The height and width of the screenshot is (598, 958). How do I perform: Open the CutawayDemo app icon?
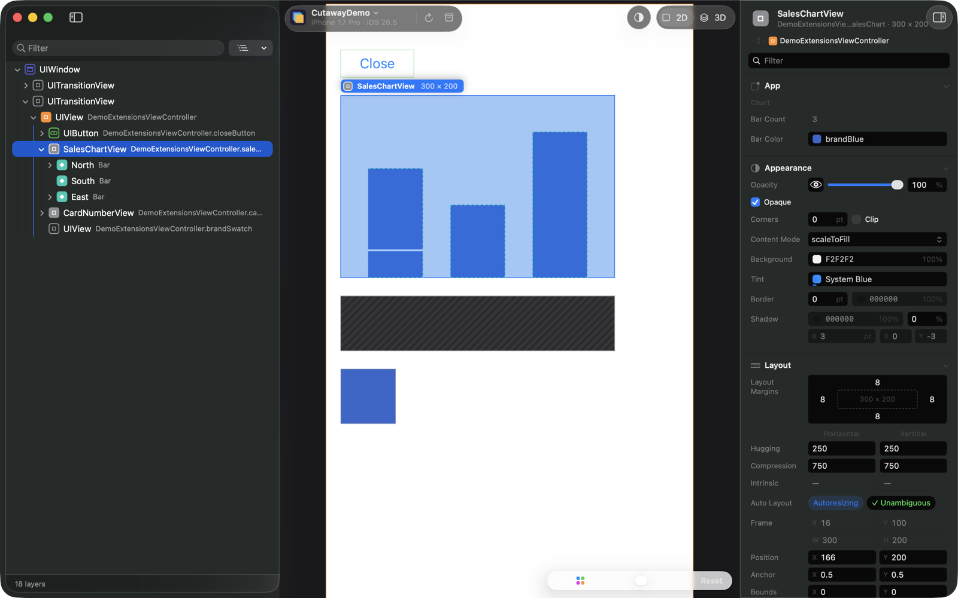(x=298, y=18)
